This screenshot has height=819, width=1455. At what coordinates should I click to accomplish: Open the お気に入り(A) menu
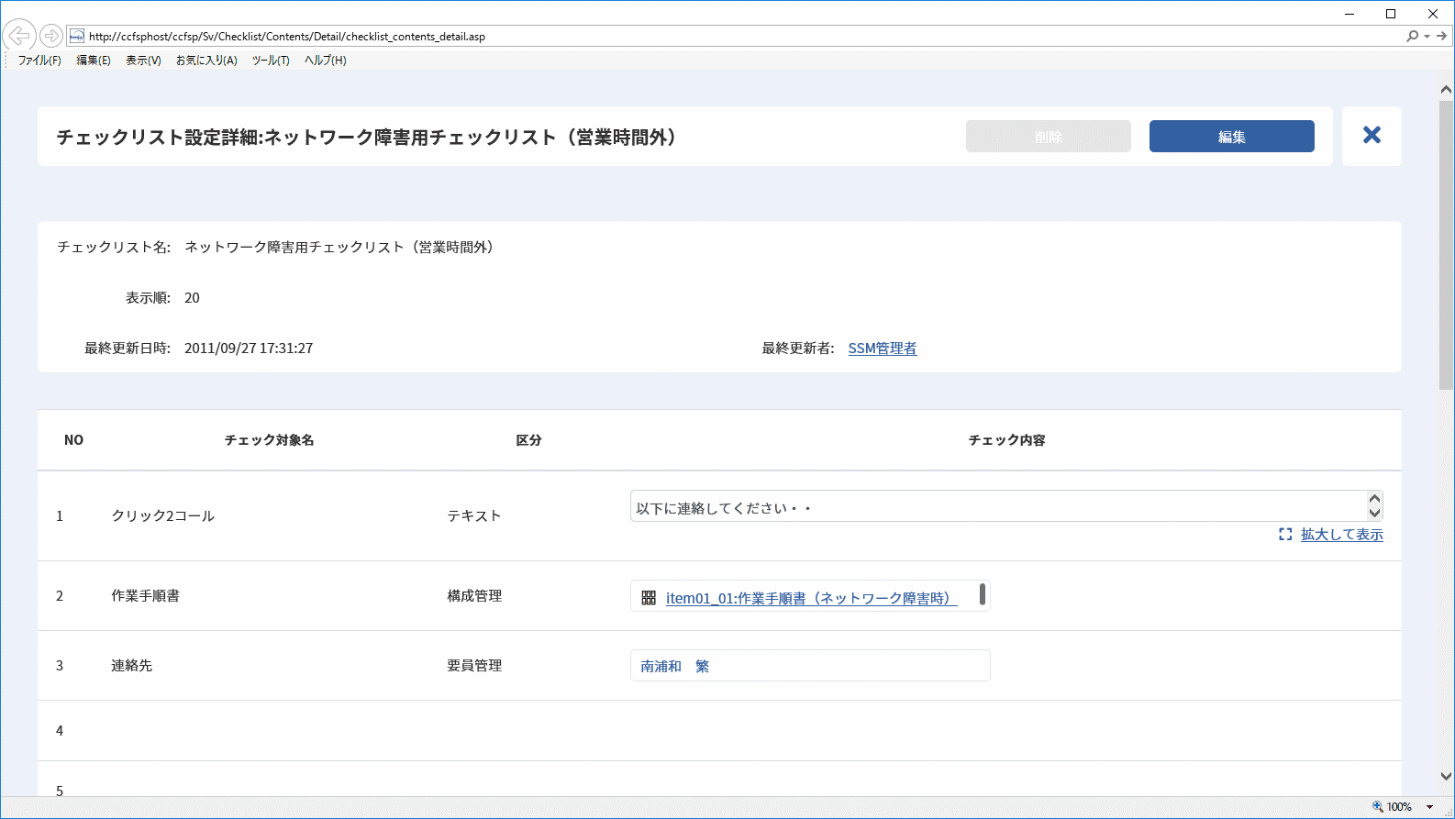click(x=206, y=61)
